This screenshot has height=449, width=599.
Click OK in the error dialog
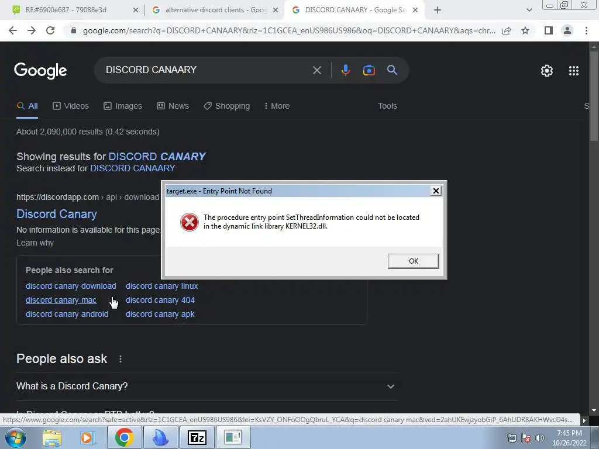414,261
